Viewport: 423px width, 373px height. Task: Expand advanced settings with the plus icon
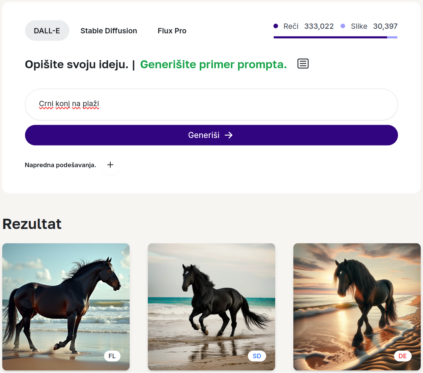coord(110,165)
